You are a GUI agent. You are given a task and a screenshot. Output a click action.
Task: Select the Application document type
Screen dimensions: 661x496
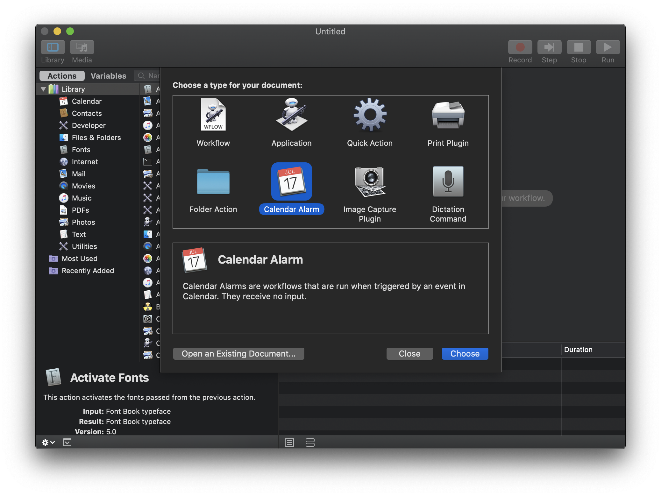point(291,123)
